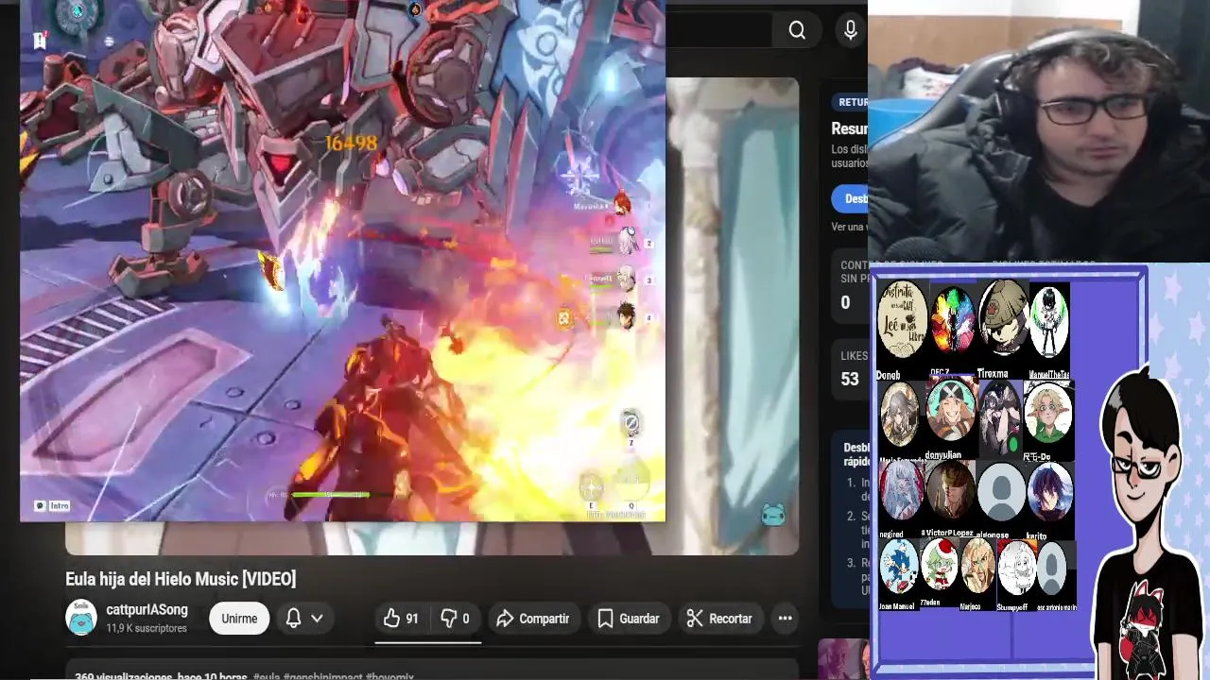
Task: Click the Marjoco avatar
Action: pyautogui.click(x=977, y=565)
